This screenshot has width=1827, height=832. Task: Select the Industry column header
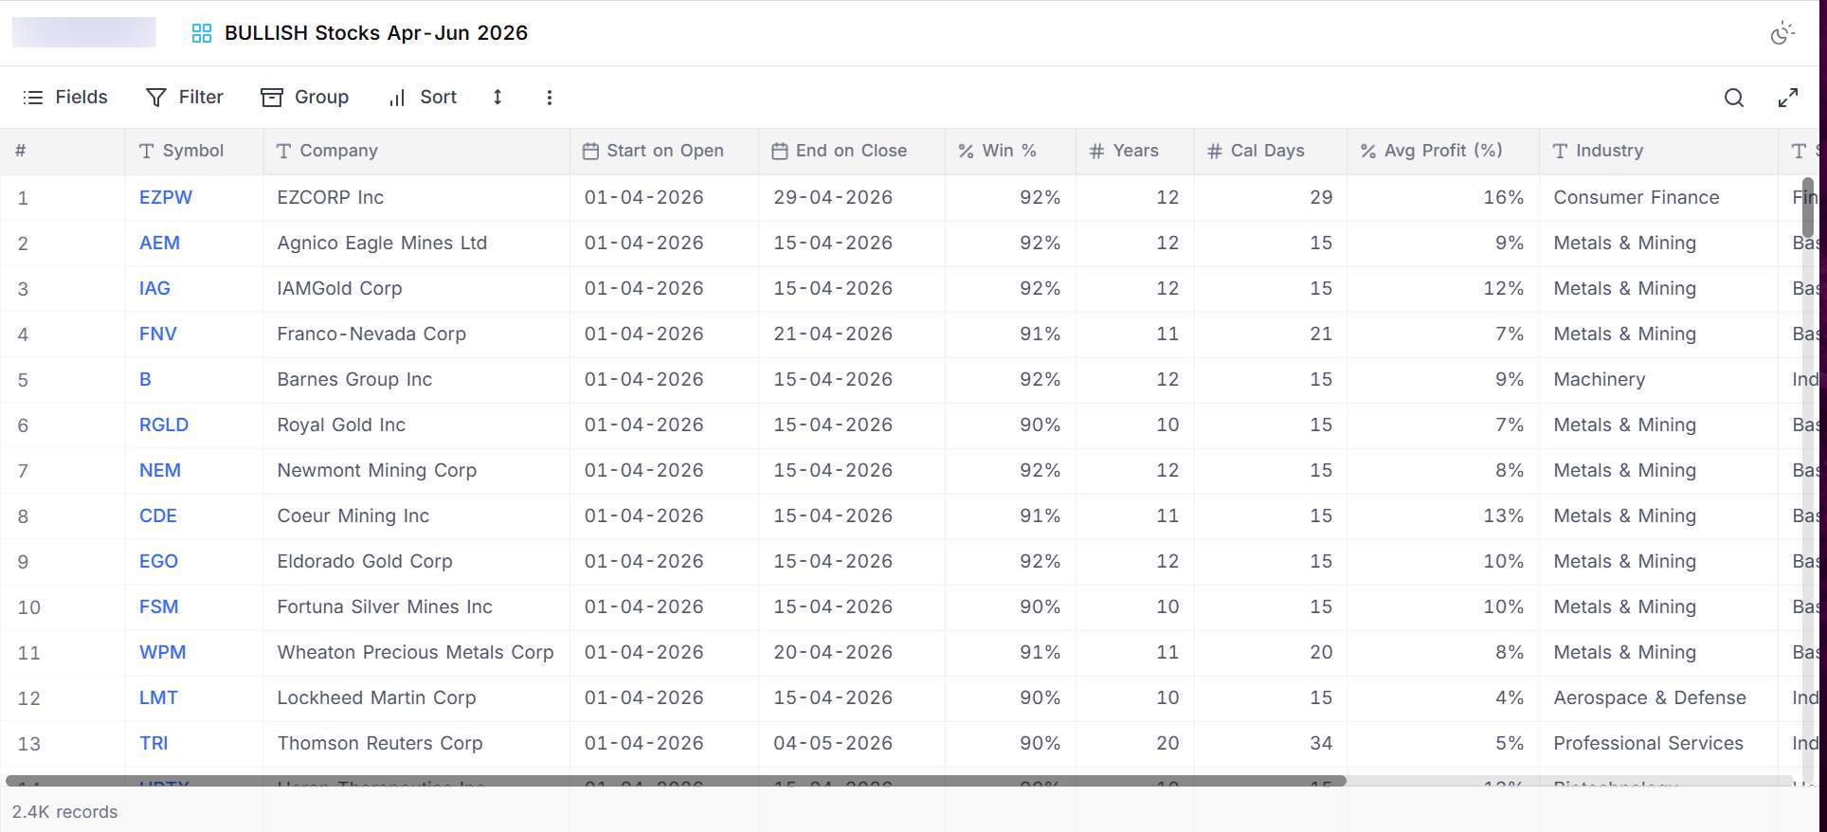click(1658, 151)
